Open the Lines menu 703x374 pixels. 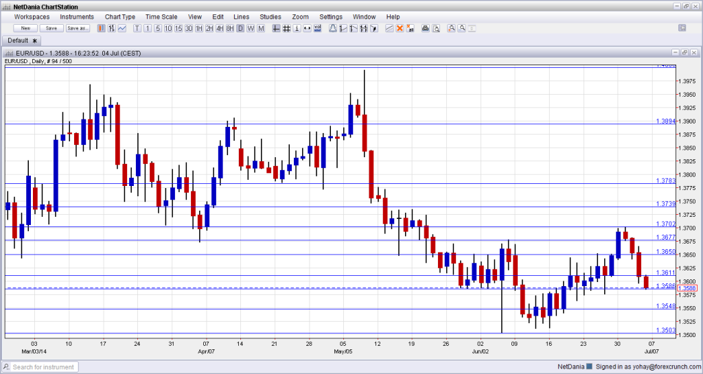pyautogui.click(x=241, y=17)
